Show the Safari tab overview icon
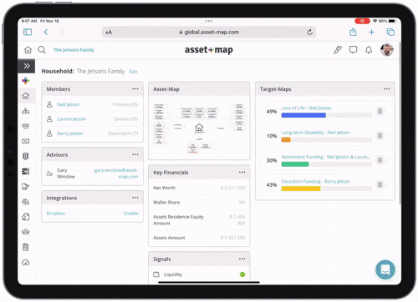The height and width of the screenshot is (302, 418). [390, 32]
